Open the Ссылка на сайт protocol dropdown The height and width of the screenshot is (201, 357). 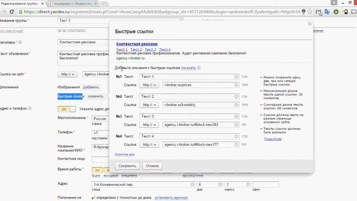(x=67, y=74)
